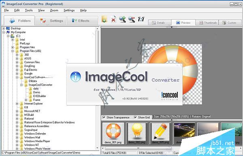This screenshot has width=243, height=156.
Task: Open the Effects tab
Action: [x=83, y=21]
